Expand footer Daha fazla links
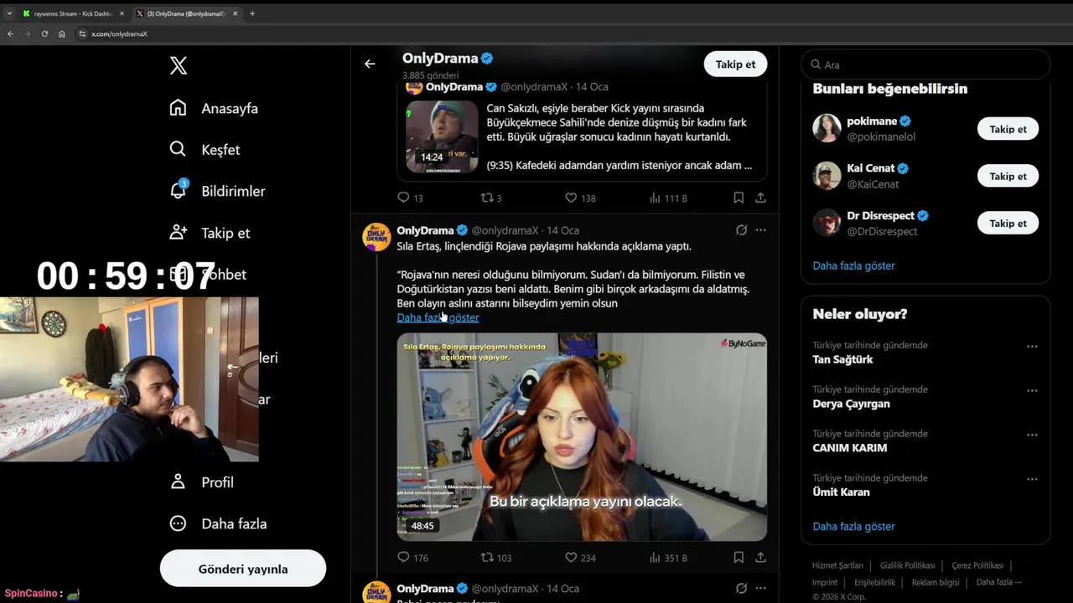This screenshot has height=603, width=1073. pos(998,582)
